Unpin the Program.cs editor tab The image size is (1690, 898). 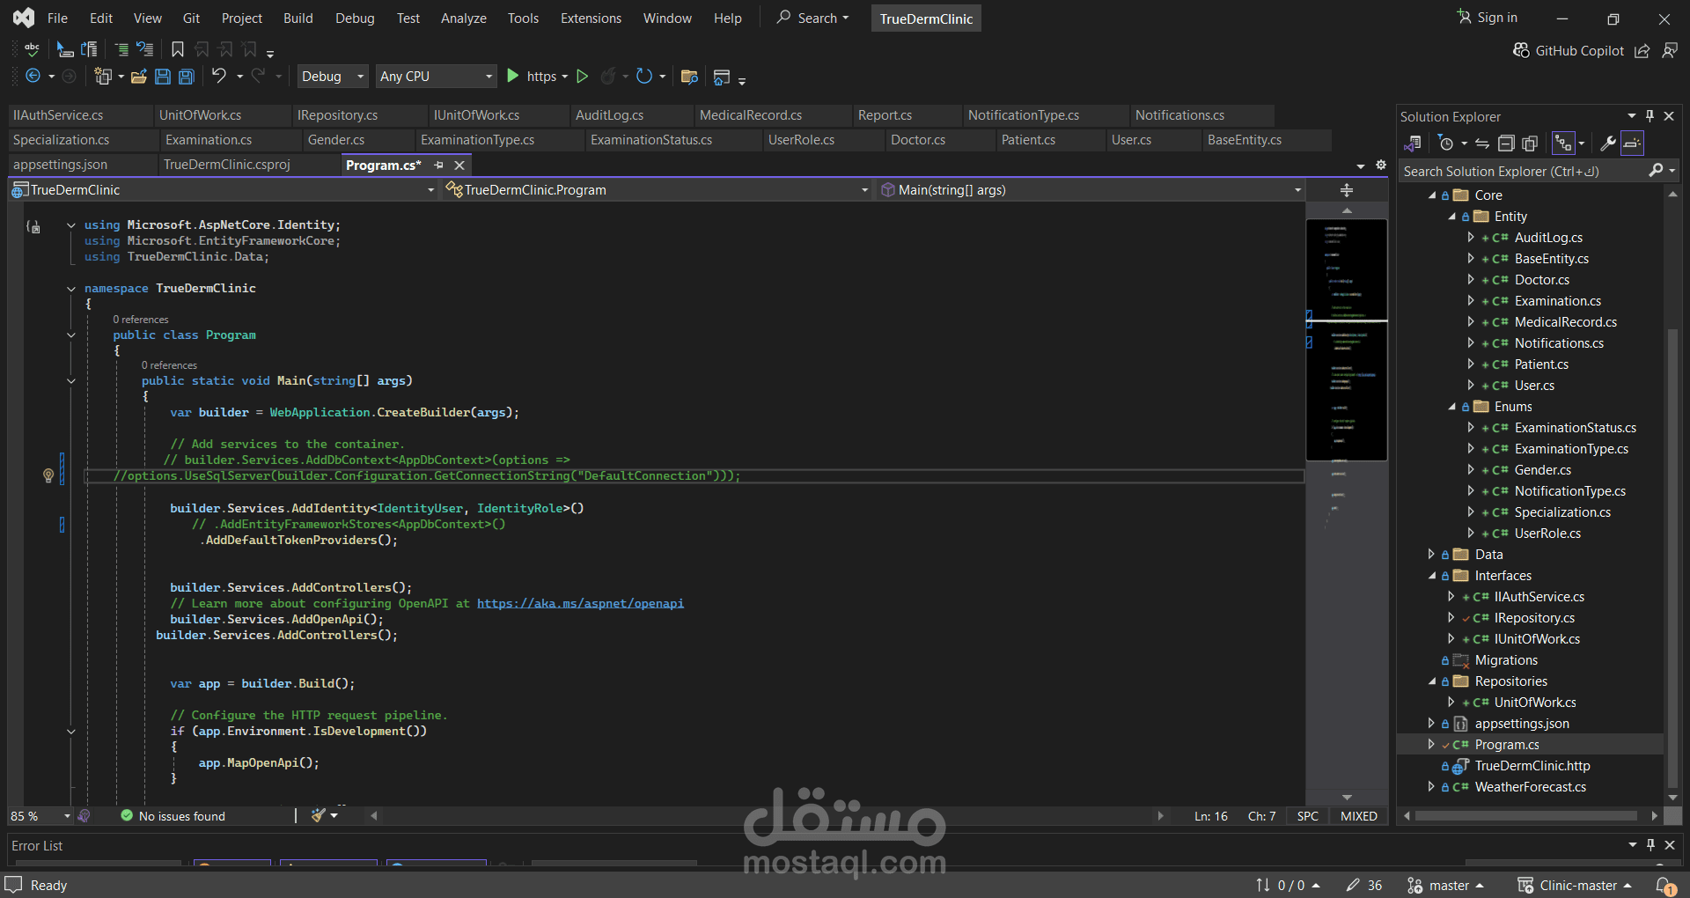[x=439, y=166]
